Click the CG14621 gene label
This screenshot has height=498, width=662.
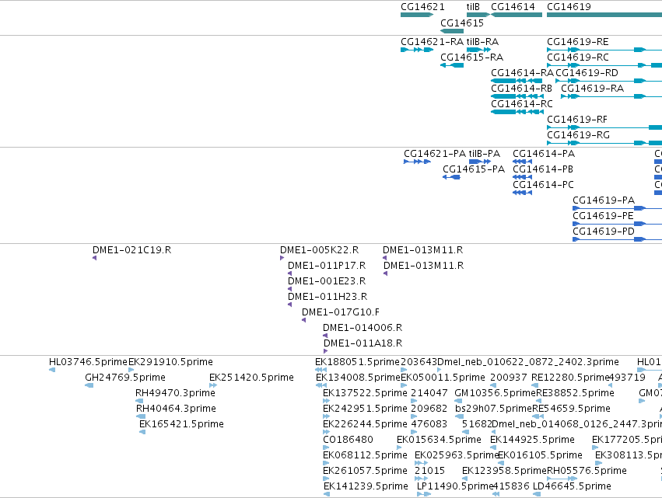click(x=422, y=7)
